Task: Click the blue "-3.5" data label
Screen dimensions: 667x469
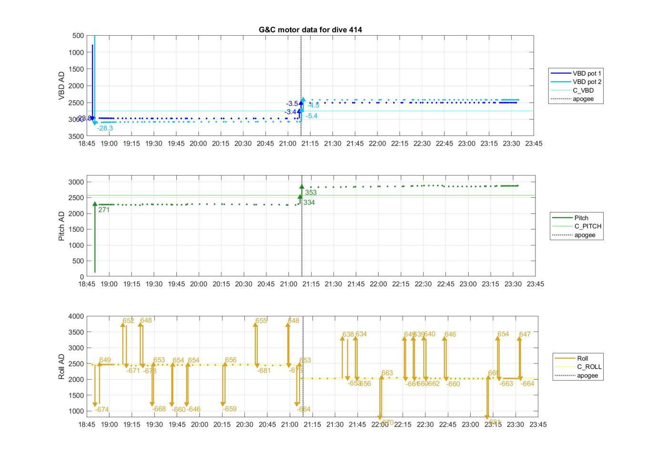Action: [292, 104]
